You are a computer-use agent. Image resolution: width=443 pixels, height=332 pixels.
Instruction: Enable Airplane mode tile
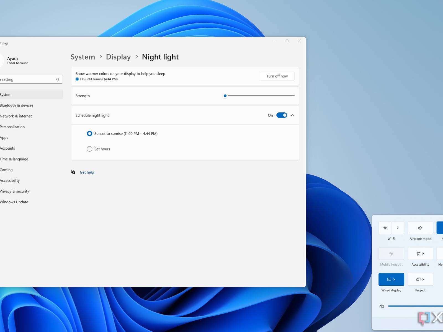(420, 228)
